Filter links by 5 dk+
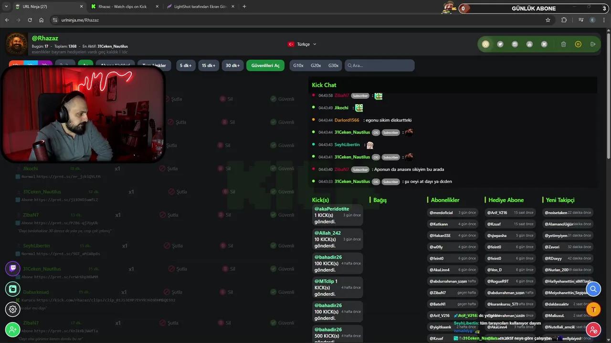The height and width of the screenshot is (343, 611). (x=186, y=66)
